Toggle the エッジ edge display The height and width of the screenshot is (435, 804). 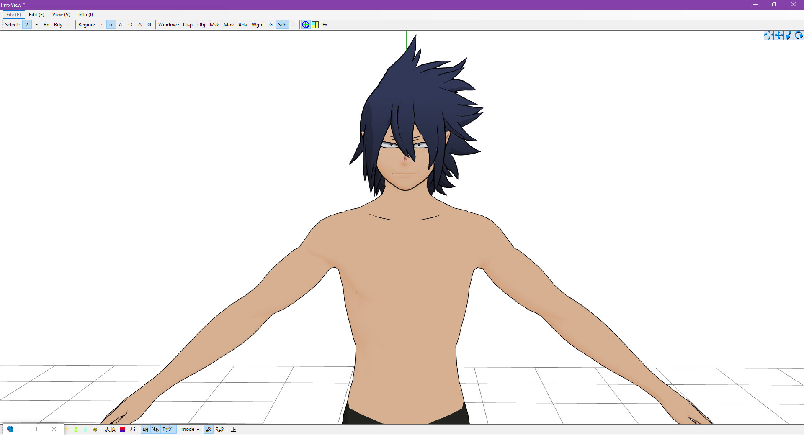coord(168,430)
